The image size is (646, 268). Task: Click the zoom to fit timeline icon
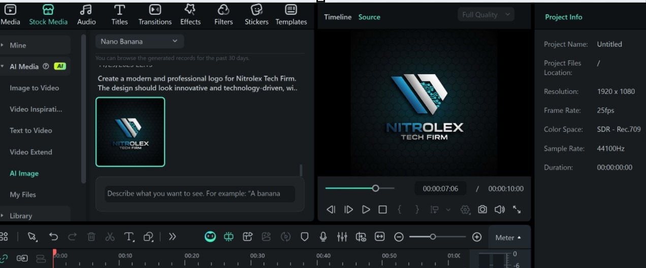pyautogui.click(x=379, y=237)
